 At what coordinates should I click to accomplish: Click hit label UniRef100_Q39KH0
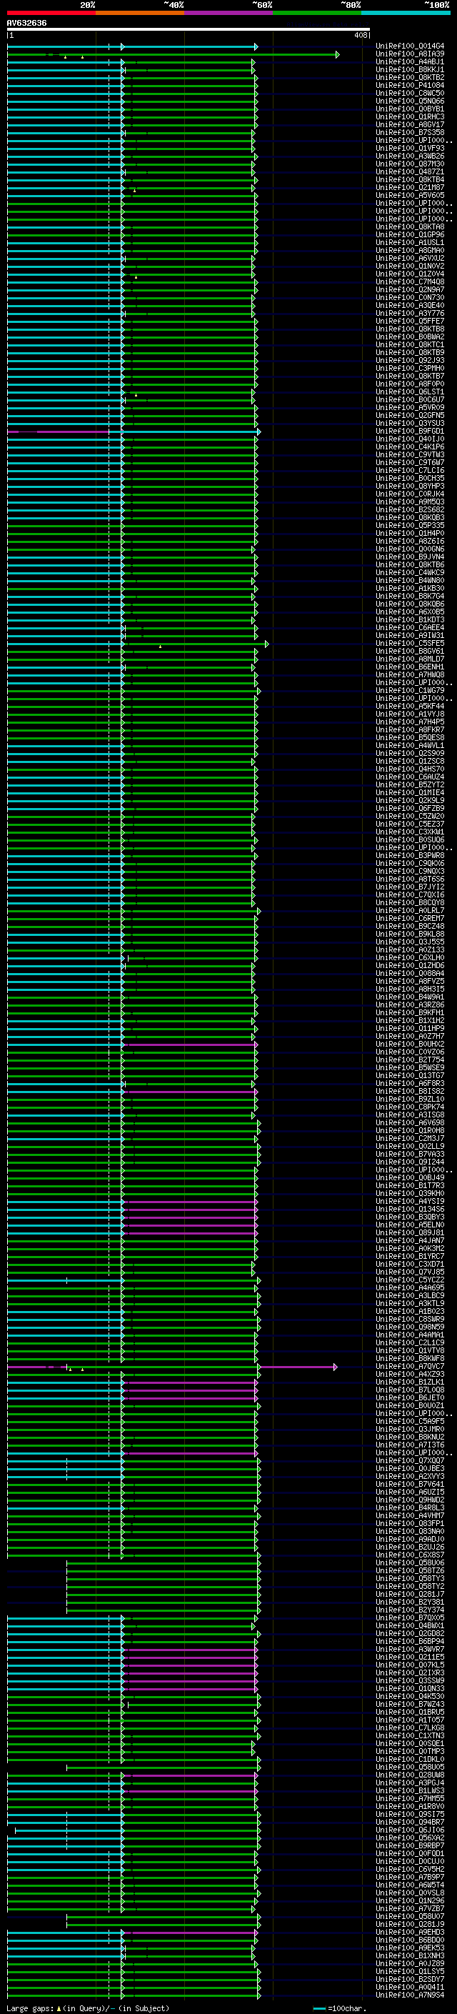click(x=409, y=1193)
